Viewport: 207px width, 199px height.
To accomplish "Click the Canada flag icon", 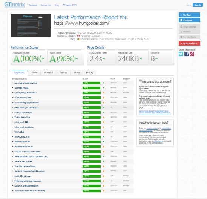I will [78, 36].
